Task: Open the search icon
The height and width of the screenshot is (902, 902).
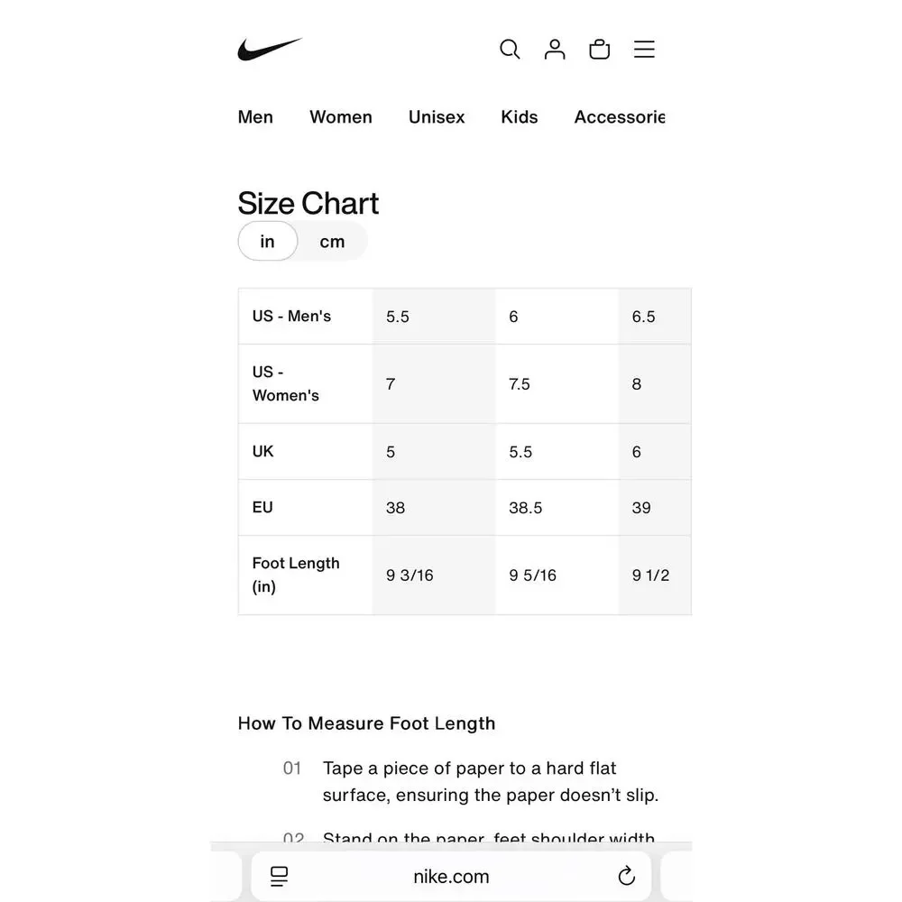Action: click(x=510, y=50)
